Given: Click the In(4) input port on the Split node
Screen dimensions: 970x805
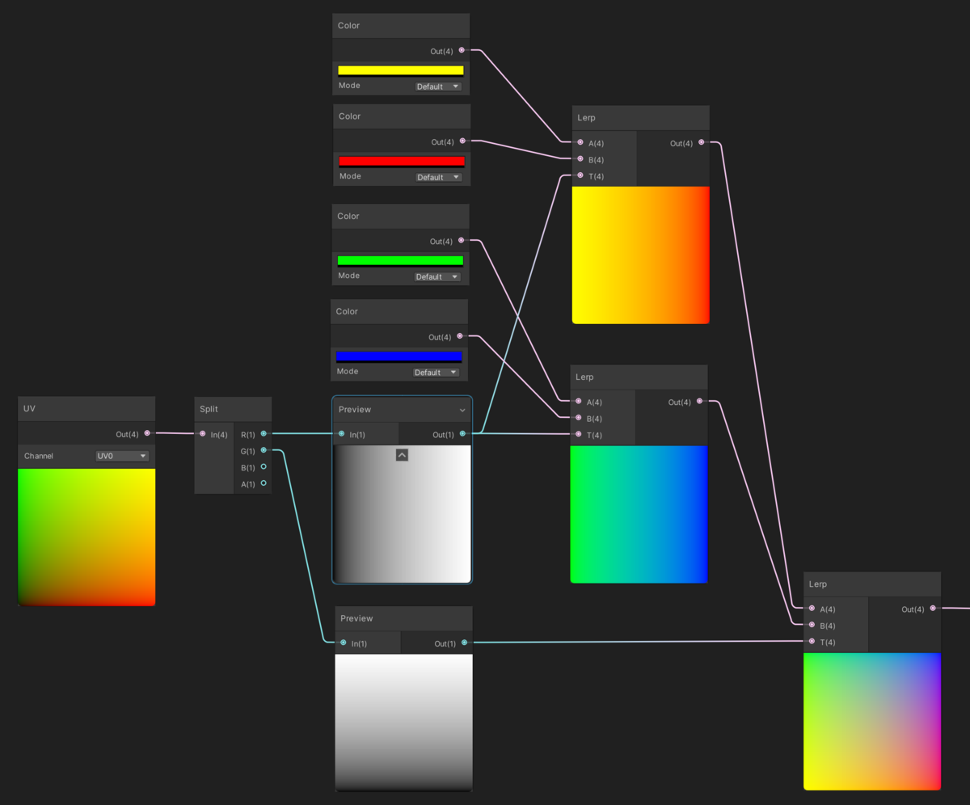Looking at the screenshot, I should (202, 434).
